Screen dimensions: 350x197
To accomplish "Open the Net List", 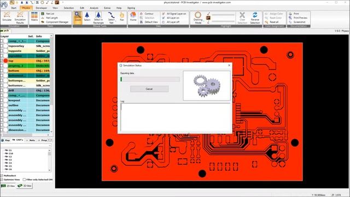I will tap(48, 14).
